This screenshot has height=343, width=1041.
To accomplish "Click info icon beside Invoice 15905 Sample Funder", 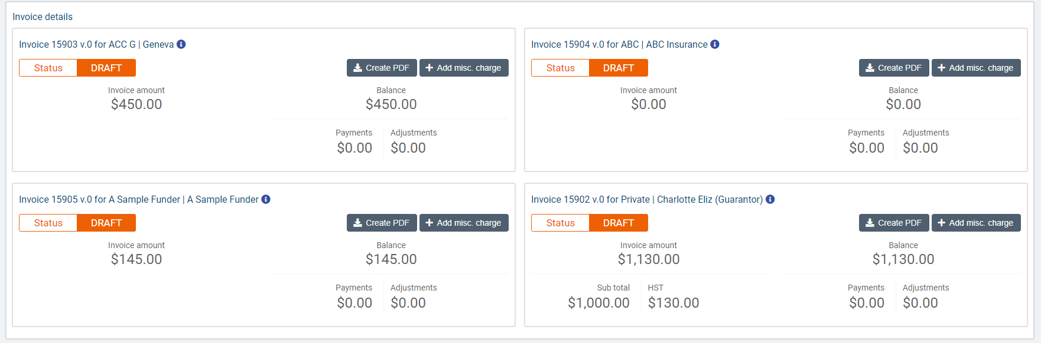I will point(266,199).
